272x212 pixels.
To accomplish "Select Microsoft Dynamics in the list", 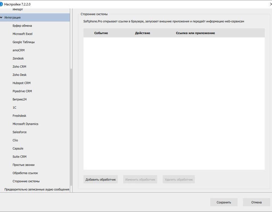I will [25, 124].
